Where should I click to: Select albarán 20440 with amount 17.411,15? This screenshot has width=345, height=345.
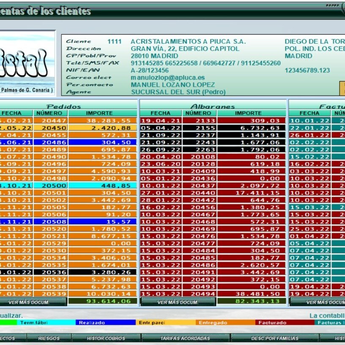coord(199,192)
